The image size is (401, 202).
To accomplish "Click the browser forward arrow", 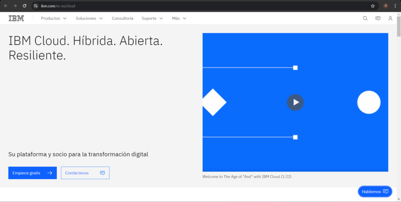I will [15, 6].
